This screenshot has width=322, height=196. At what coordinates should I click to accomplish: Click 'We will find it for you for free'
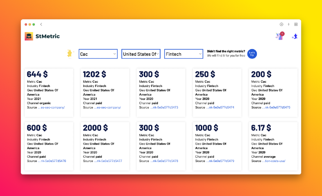(226, 56)
